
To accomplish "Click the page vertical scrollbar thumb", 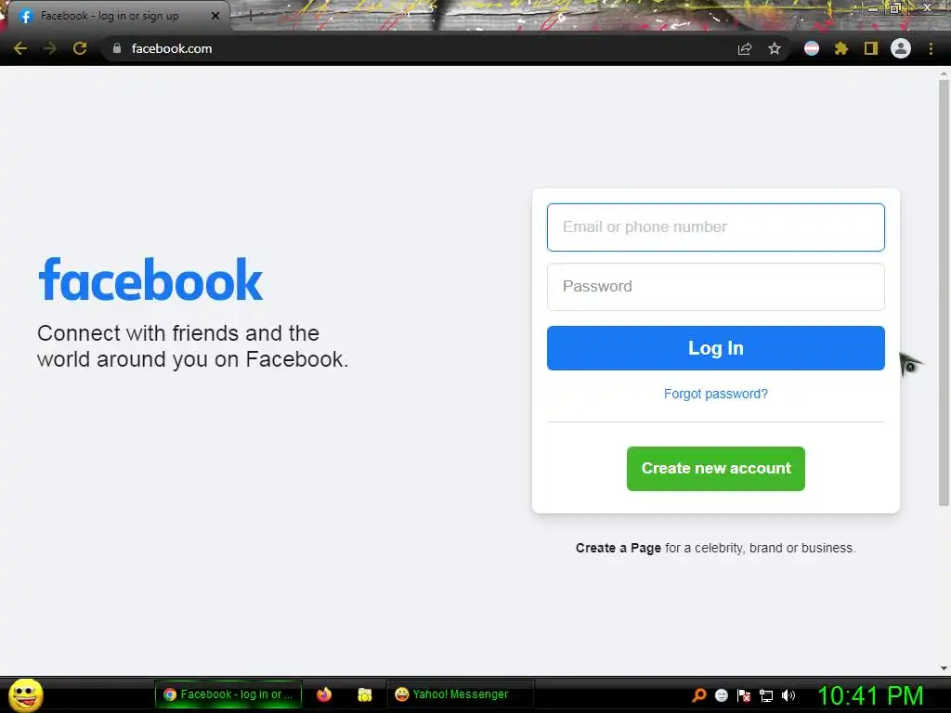I will click(944, 291).
